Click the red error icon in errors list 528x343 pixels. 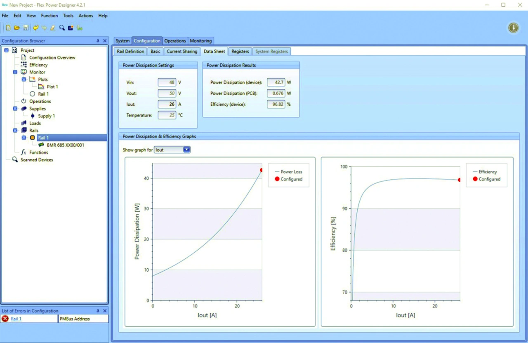point(5,319)
